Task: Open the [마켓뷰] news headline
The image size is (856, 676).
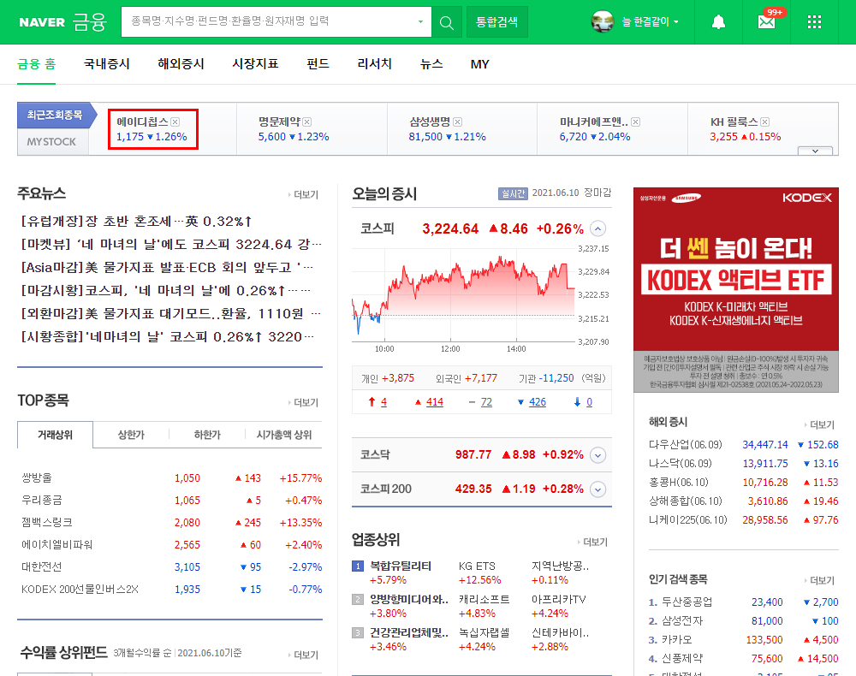Action: (171, 245)
